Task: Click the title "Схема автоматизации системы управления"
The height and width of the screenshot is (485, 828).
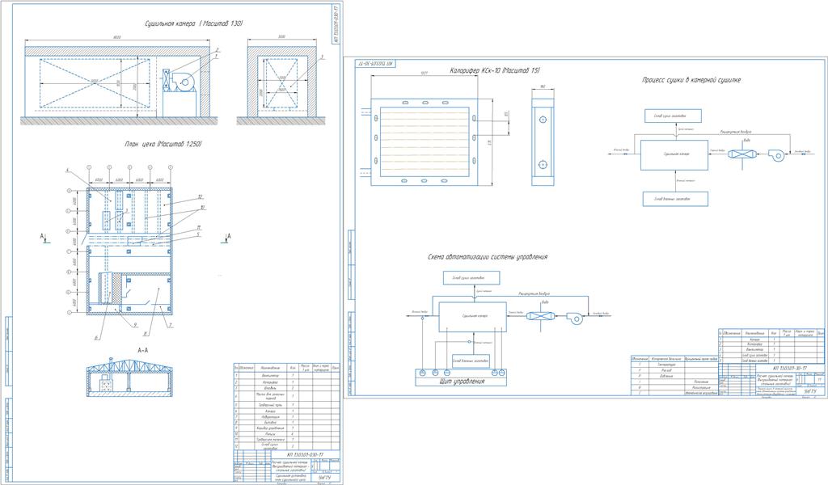Action: (x=488, y=257)
